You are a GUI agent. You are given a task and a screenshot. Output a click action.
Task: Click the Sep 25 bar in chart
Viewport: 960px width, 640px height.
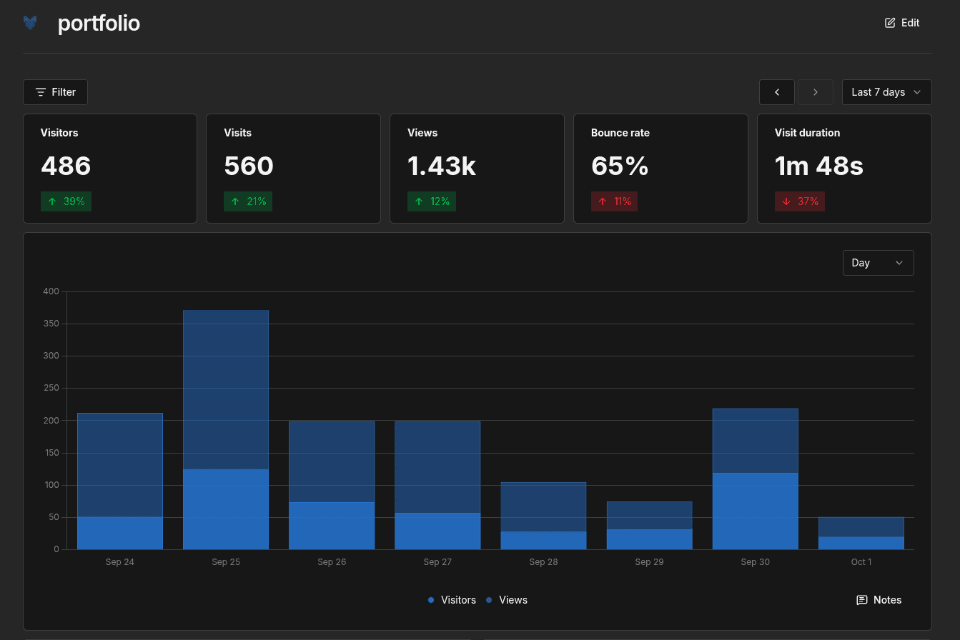click(226, 429)
